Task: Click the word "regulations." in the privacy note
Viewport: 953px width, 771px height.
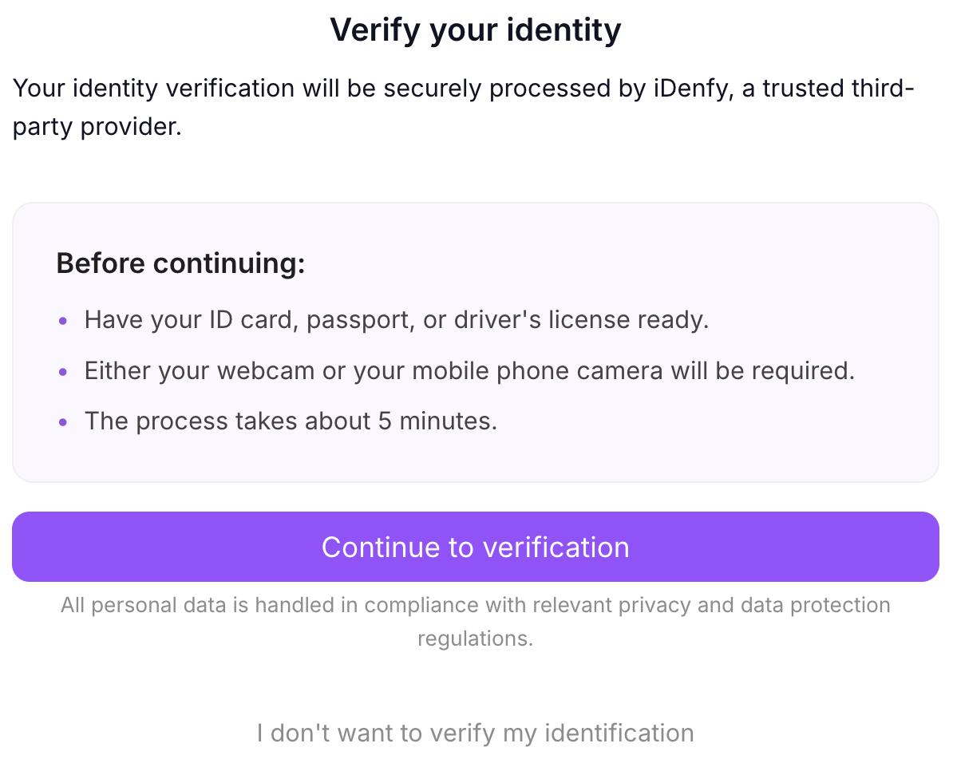Action: pyautogui.click(x=476, y=639)
